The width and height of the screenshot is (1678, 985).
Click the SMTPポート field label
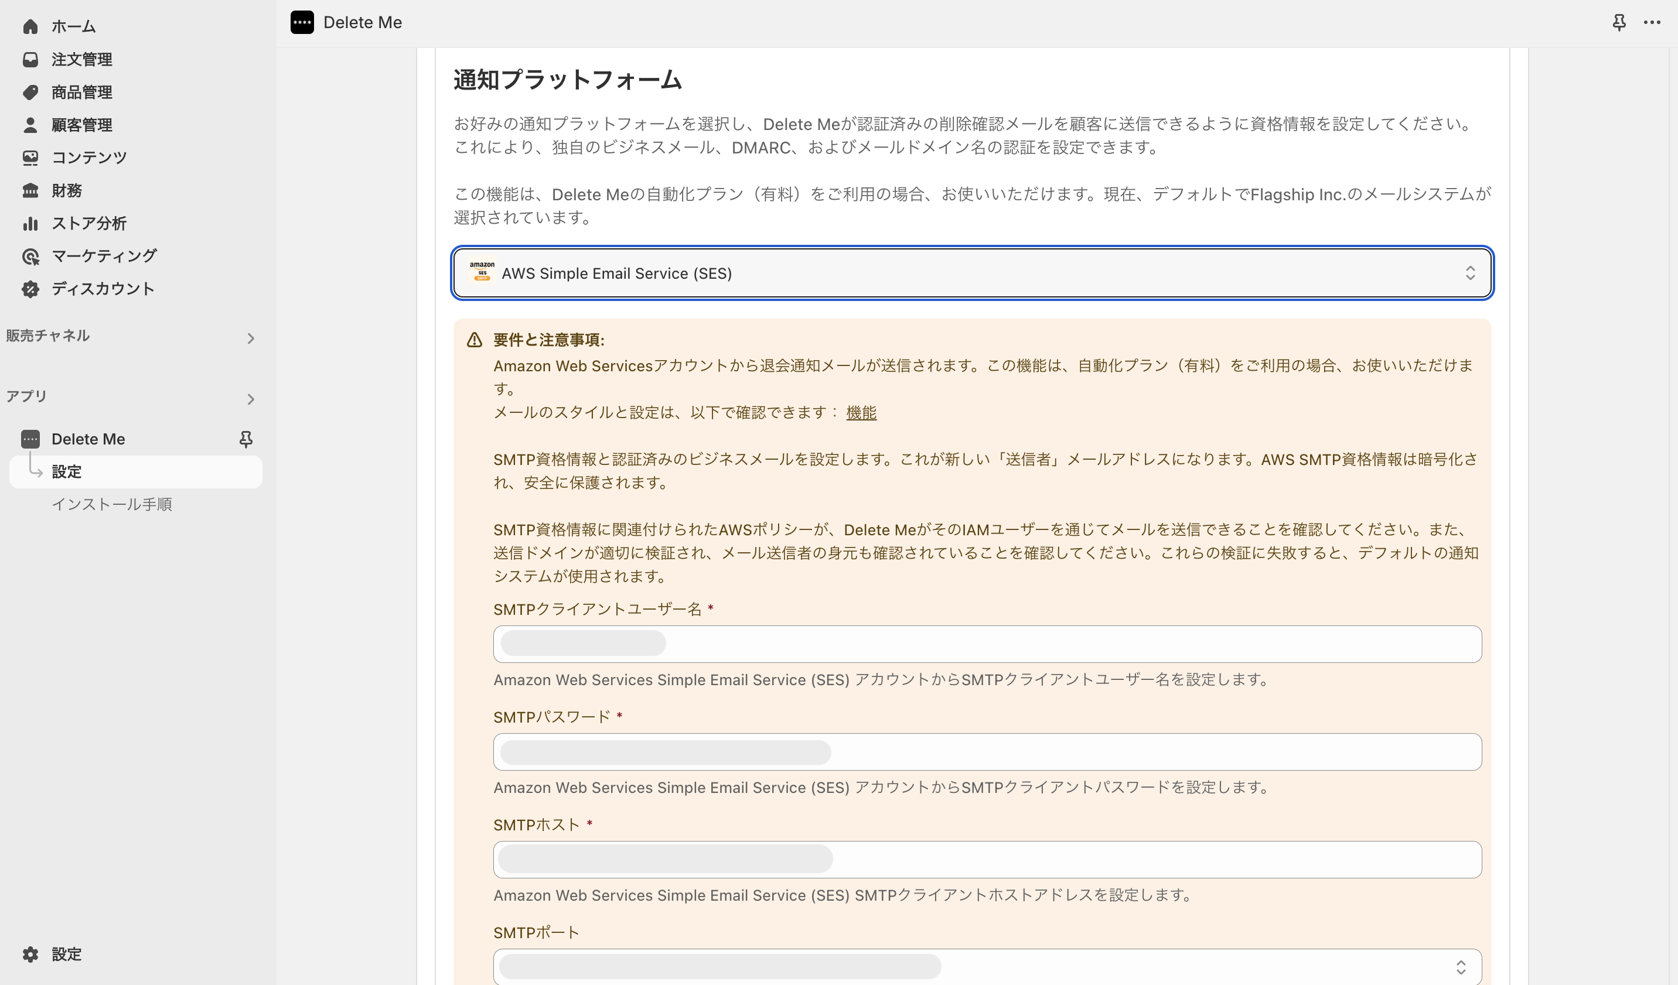[x=536, y=932]
